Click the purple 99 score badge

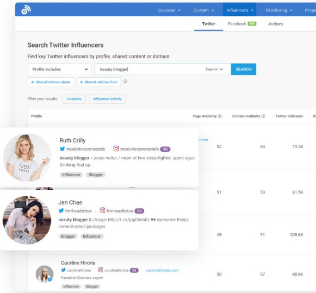coord(139,211)
